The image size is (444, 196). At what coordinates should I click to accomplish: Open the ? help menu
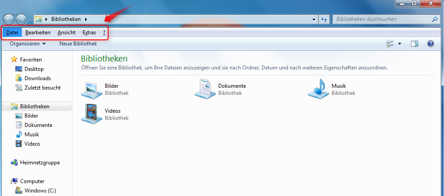(104, 33)
